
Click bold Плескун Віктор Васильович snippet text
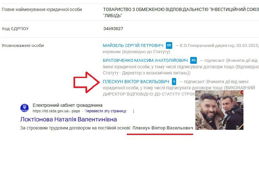(x=163, y=128)
